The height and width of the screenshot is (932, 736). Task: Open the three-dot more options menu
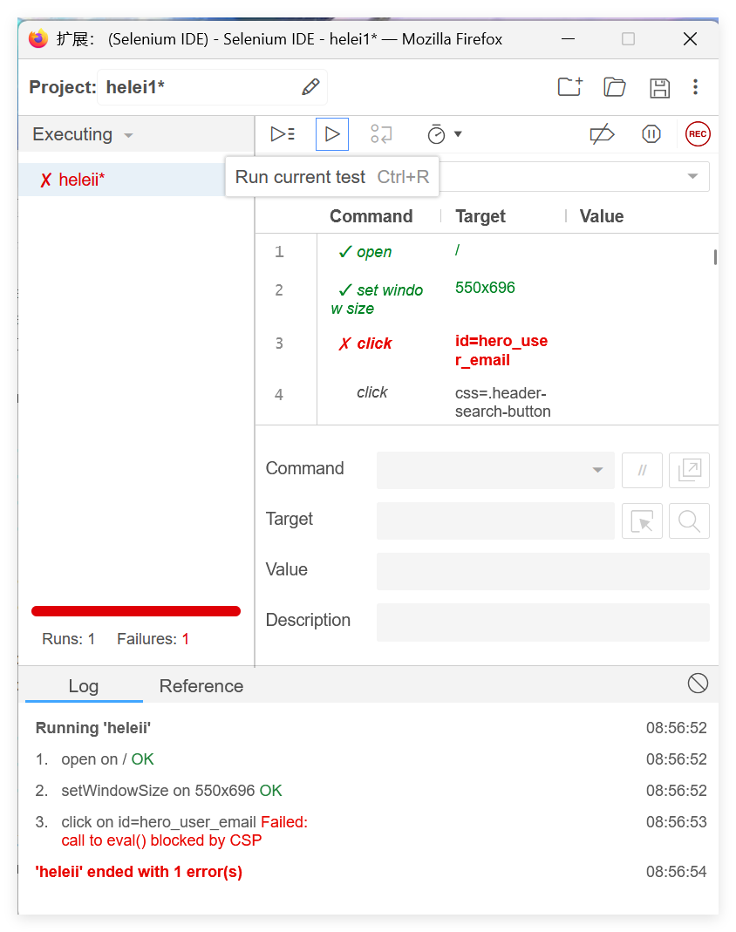695,87
